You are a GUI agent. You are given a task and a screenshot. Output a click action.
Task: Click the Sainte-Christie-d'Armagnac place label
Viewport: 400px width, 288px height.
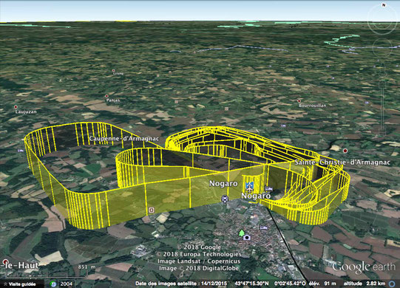pyautogui.click(x=342, y=162)
